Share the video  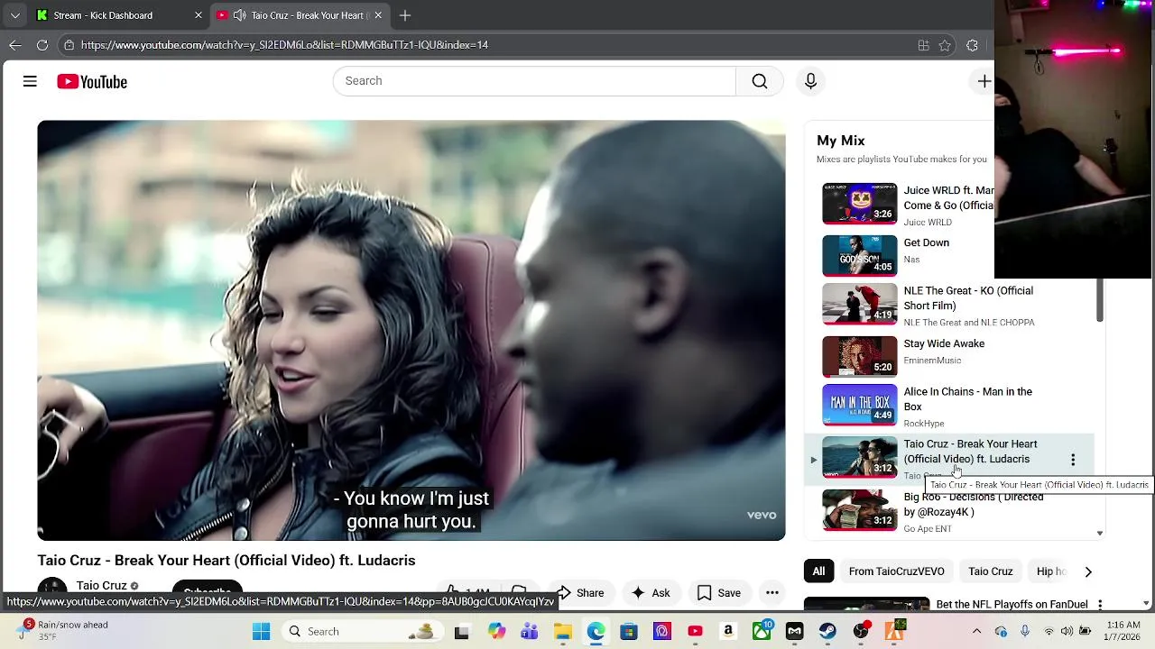579,592
